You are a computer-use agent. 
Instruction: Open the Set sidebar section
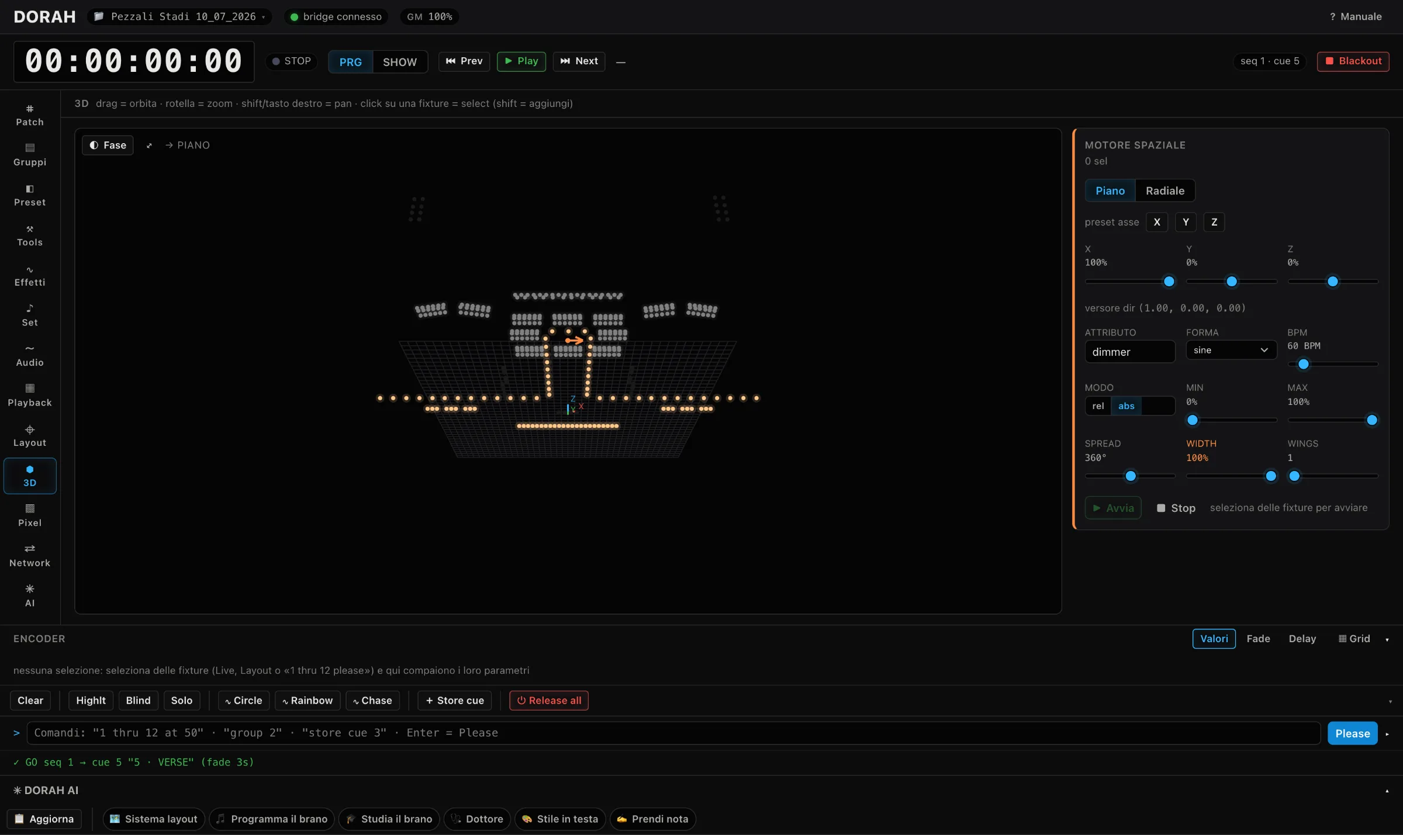[30, 316]
